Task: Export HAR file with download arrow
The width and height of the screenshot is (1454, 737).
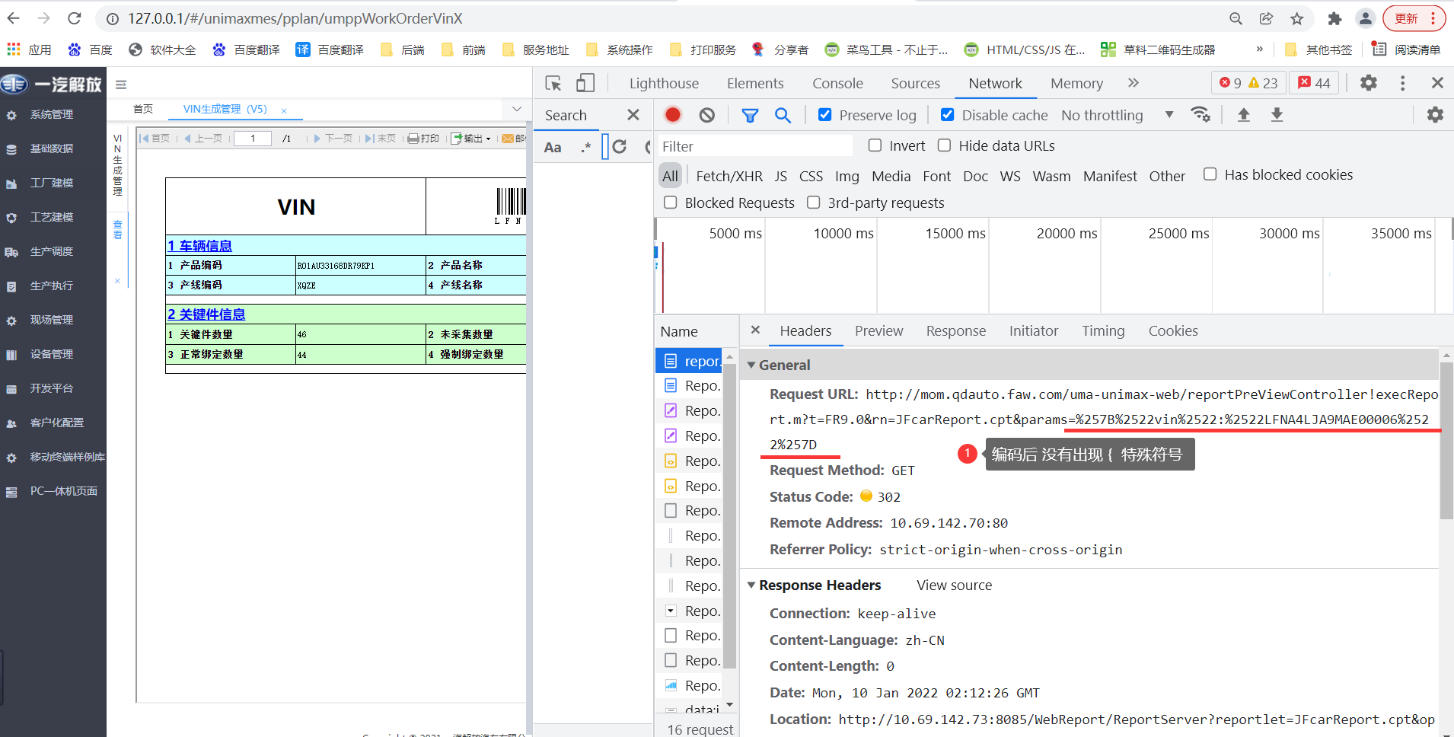Action: [x=1277, y=114]
